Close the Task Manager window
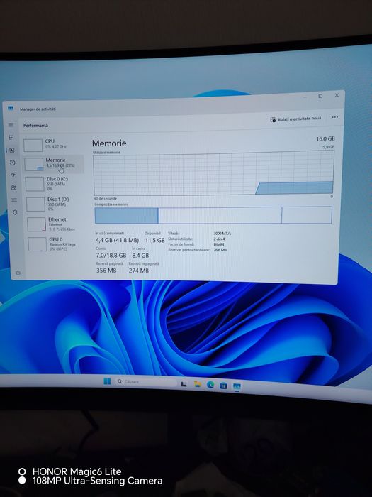The image size is (372, 497). coord(337,95)
